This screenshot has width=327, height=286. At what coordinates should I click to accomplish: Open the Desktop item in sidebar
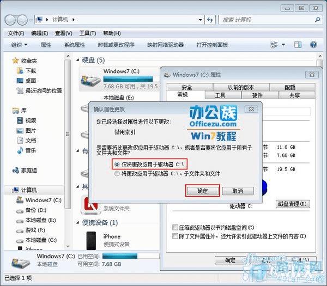point(26,81)
